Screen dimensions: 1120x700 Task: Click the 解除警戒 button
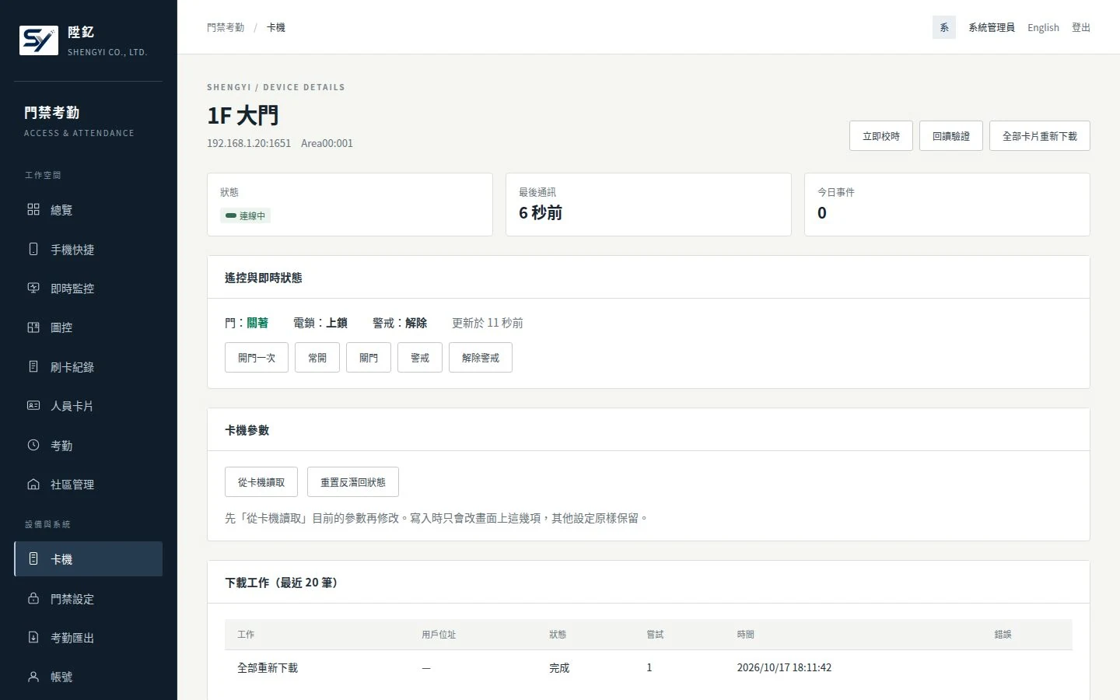481,358
